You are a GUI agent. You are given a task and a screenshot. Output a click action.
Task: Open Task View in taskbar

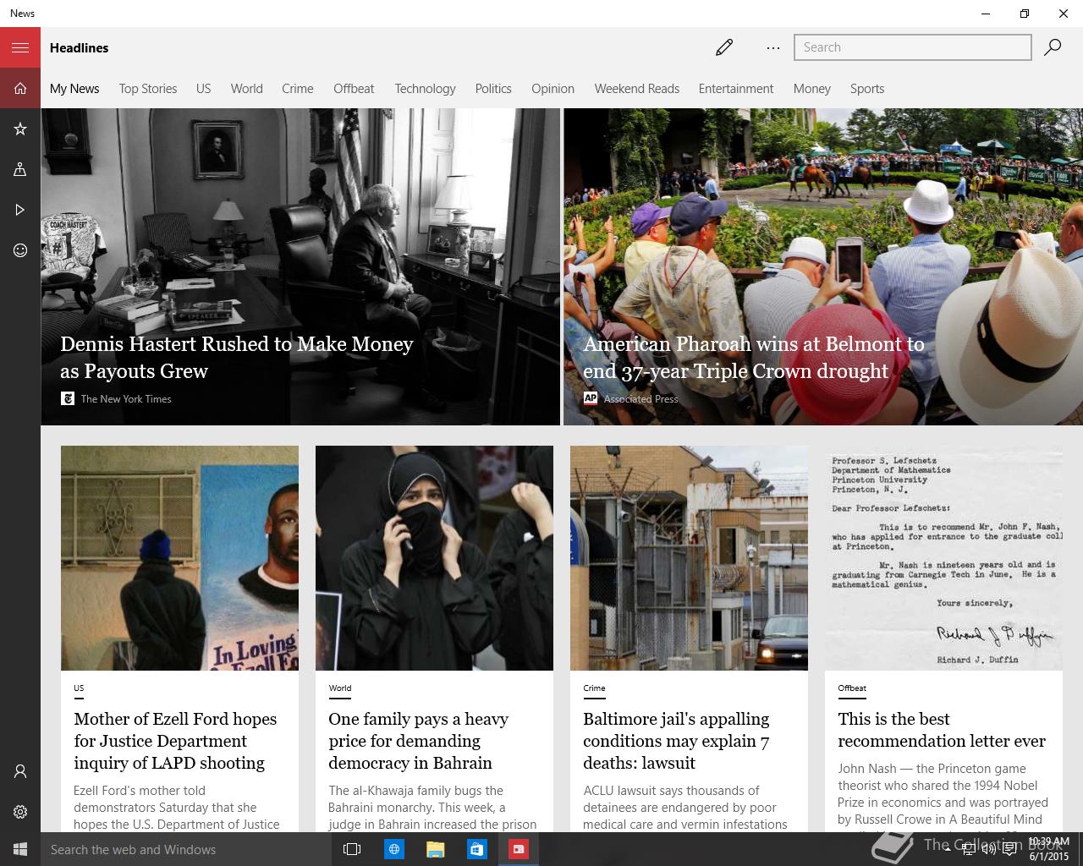(x=352, y=849)
